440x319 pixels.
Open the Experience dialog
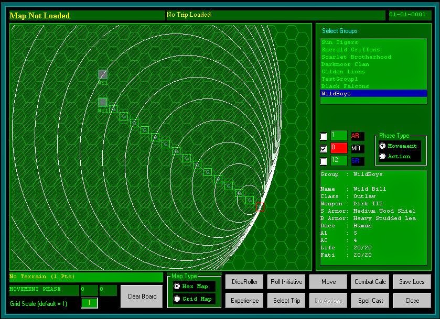click(244, 301)
